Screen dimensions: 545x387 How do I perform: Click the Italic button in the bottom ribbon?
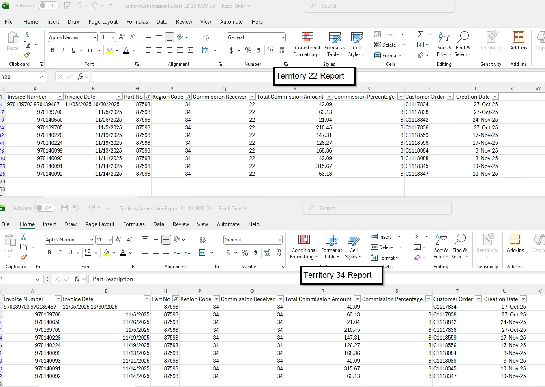click(x=60, y=253)
